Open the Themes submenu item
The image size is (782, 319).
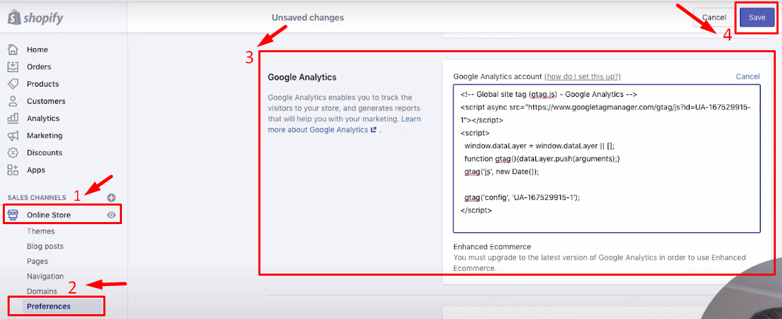(x=41, y=232)
